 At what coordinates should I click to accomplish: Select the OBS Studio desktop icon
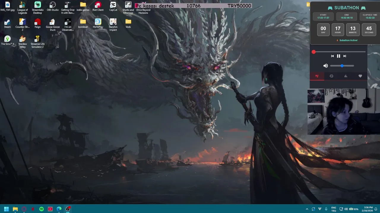[53, 7]
